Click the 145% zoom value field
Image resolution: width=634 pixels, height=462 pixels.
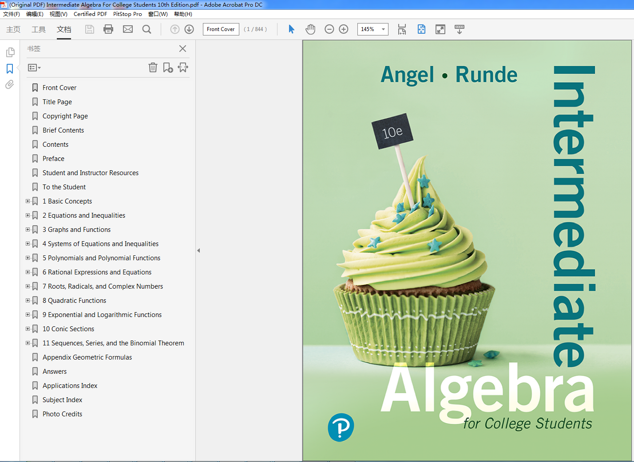pos(368,29)
